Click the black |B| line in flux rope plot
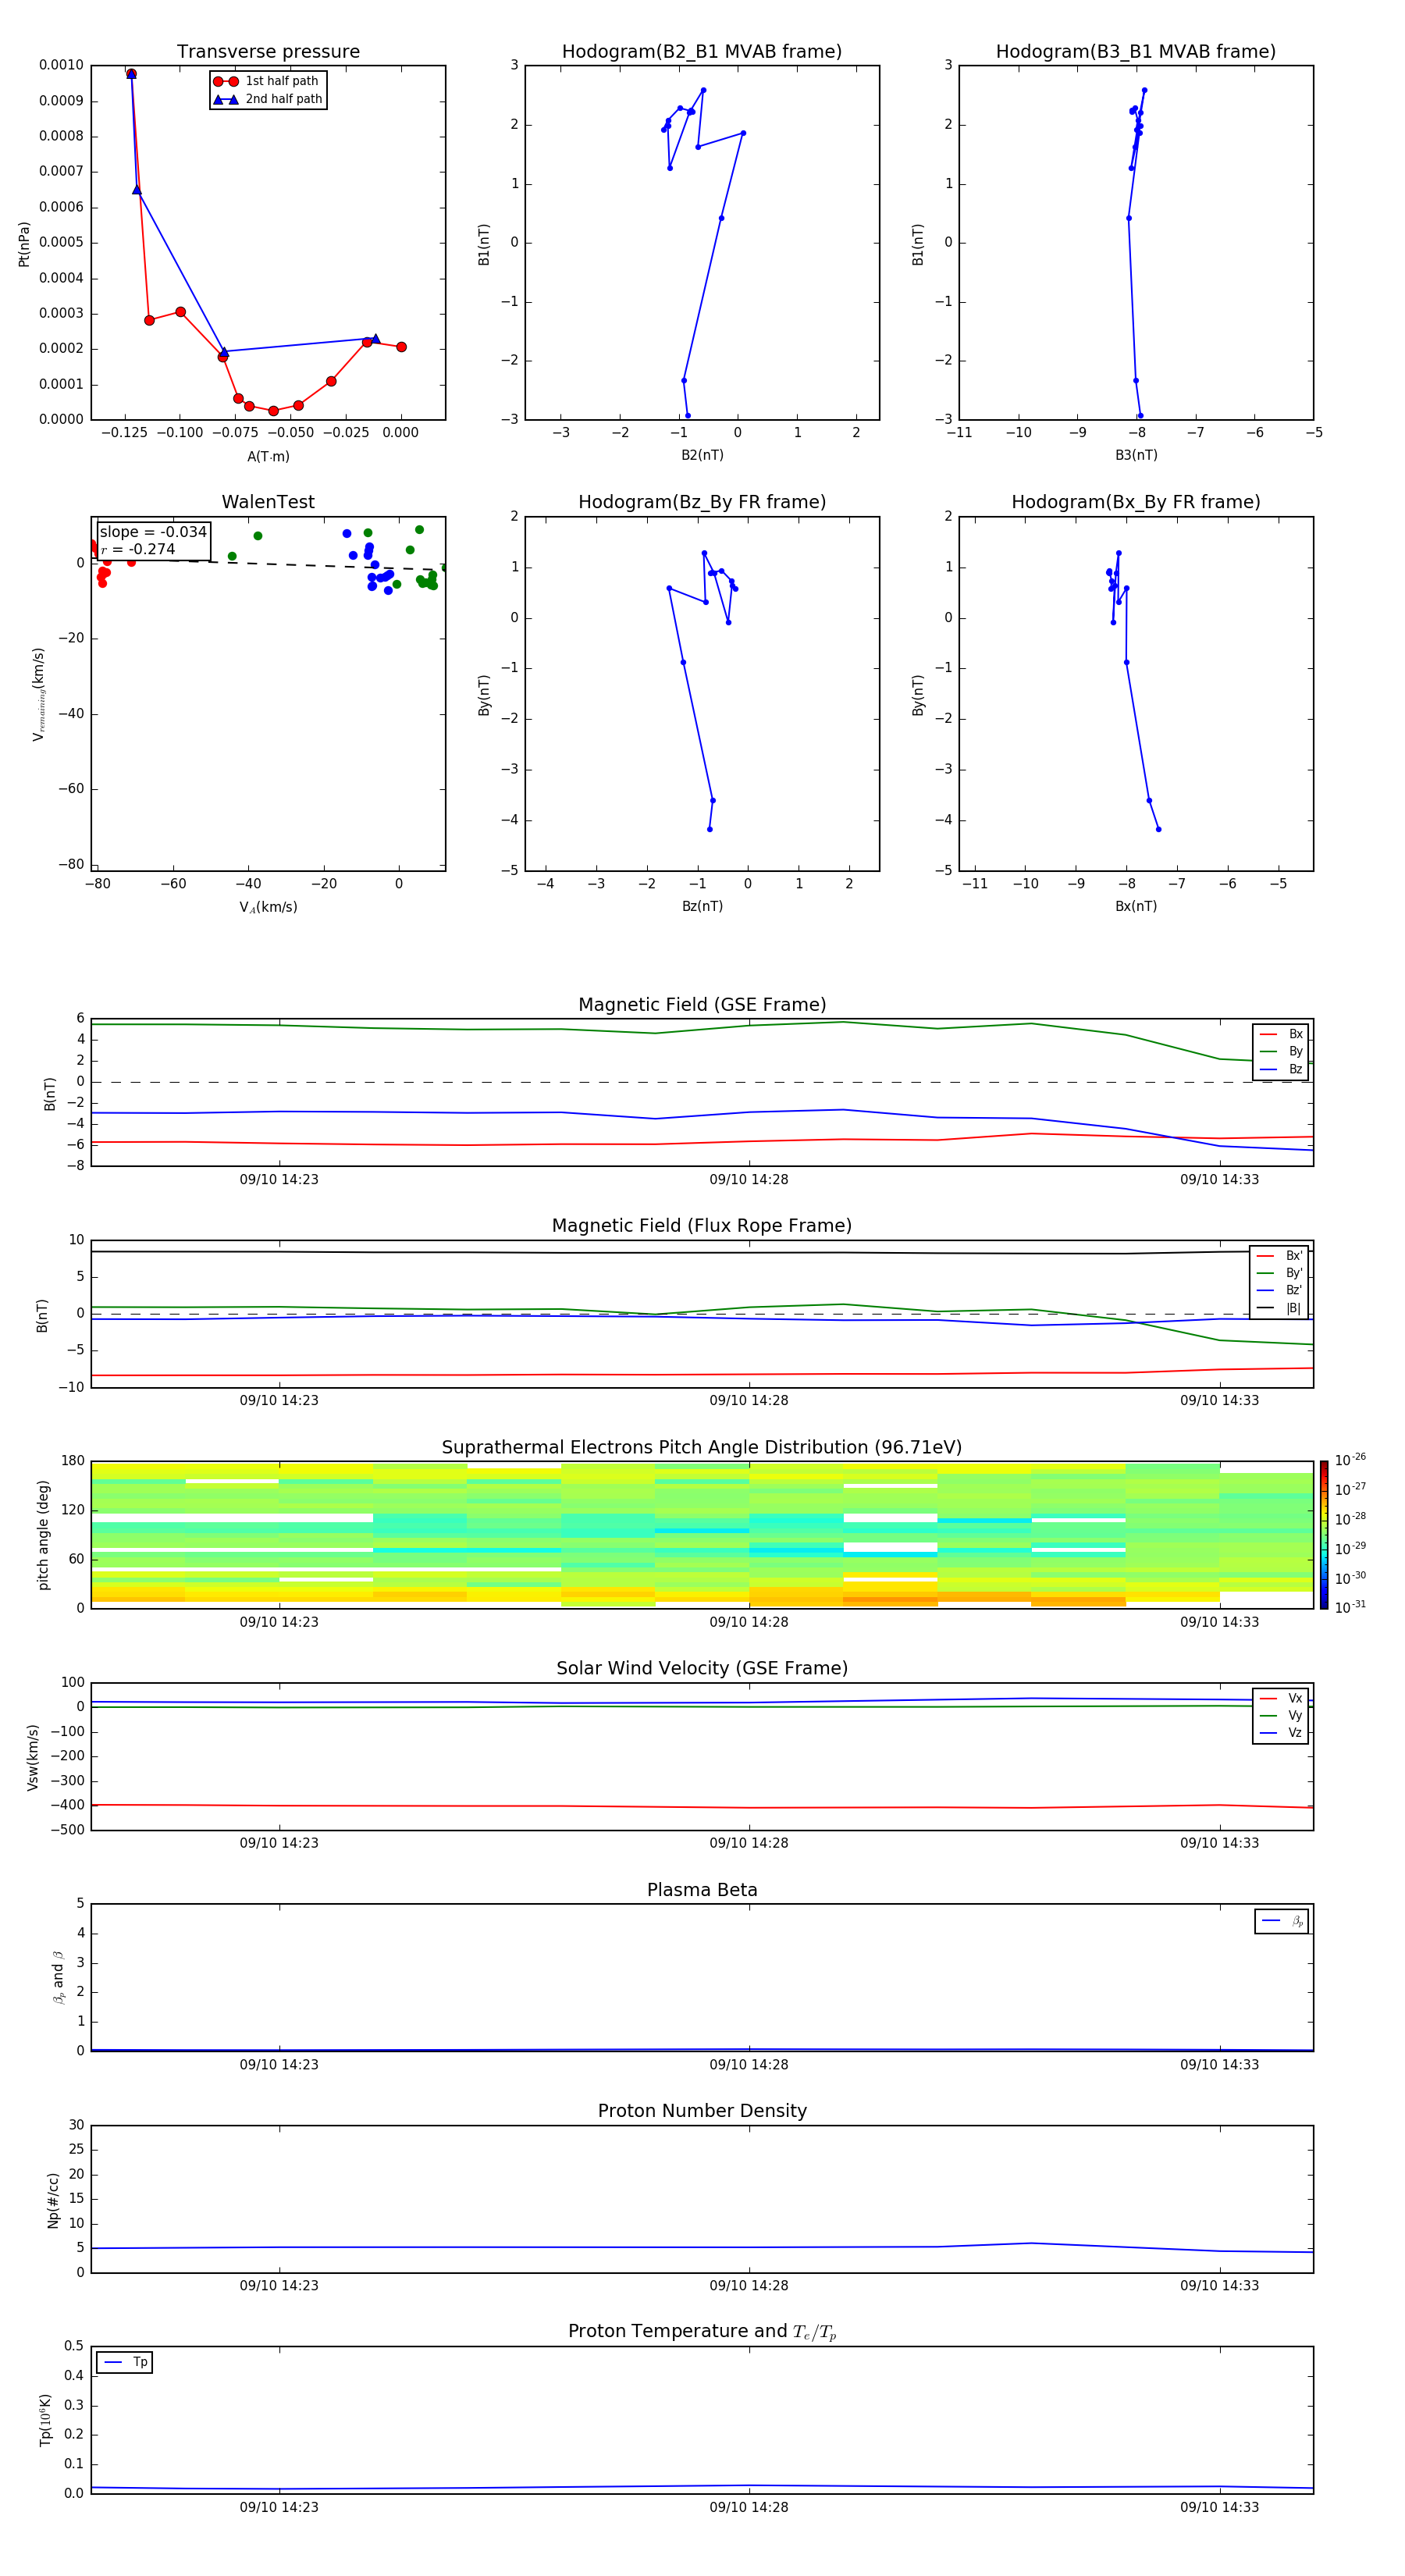 click(702, 1252)
